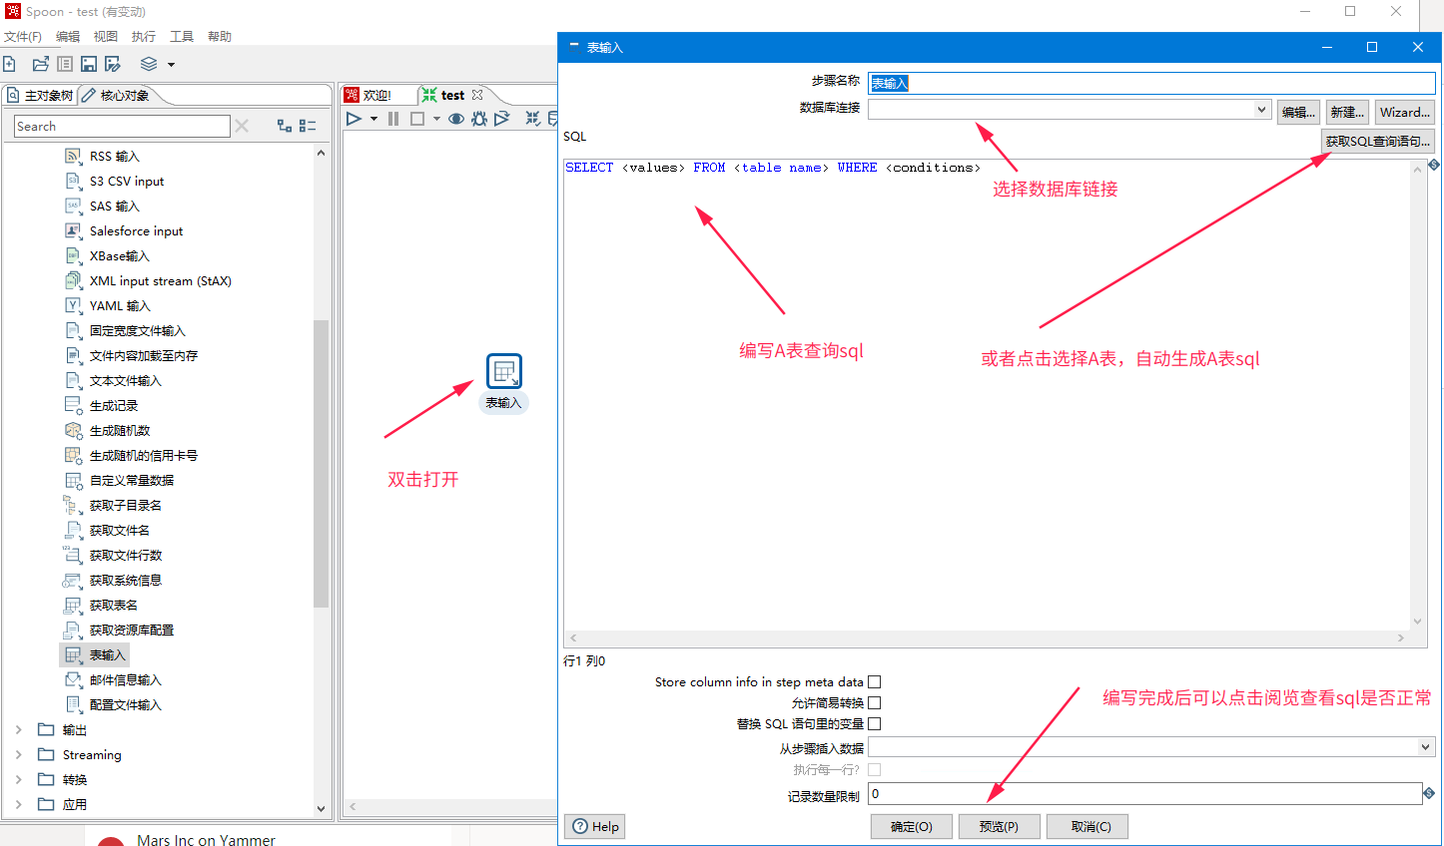1444x846 pixels.
Task: Click the 预览(P) button
Action: coord(999,826)
